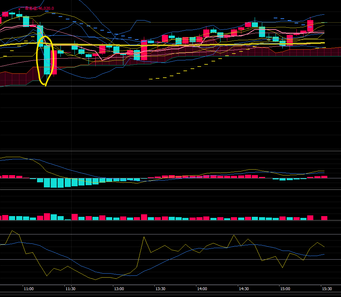Screen dimensions: 341x297
Task: Click the 14:30 time axis label
Action: click(244, 289)
